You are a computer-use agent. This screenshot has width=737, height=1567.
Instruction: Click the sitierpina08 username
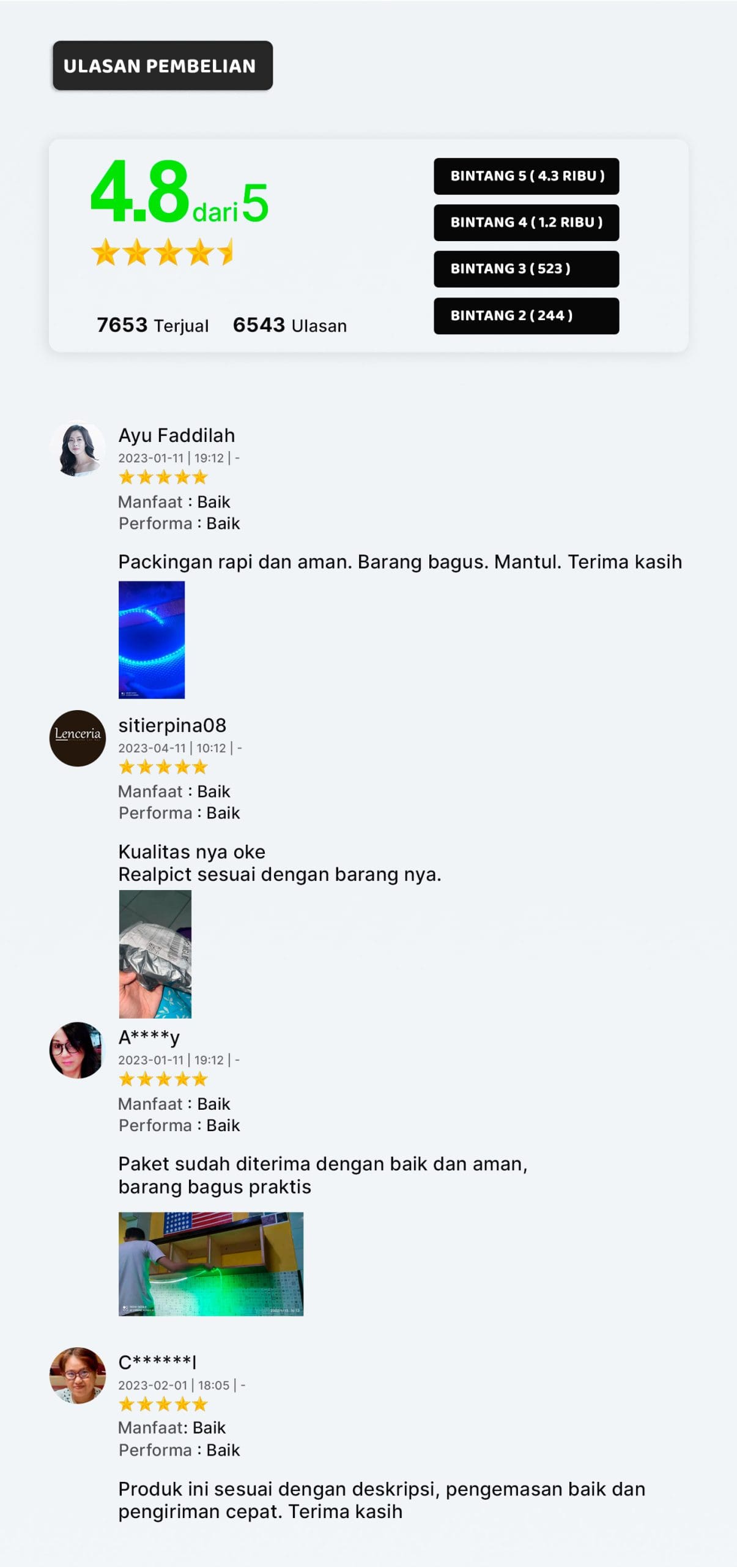click(x=172, y=725)
